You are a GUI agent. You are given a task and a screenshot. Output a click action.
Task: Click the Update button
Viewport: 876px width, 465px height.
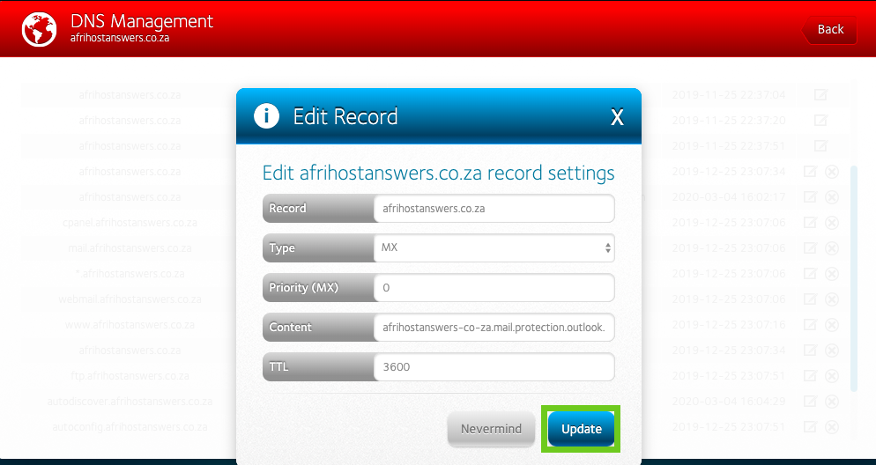coord(581,429)
